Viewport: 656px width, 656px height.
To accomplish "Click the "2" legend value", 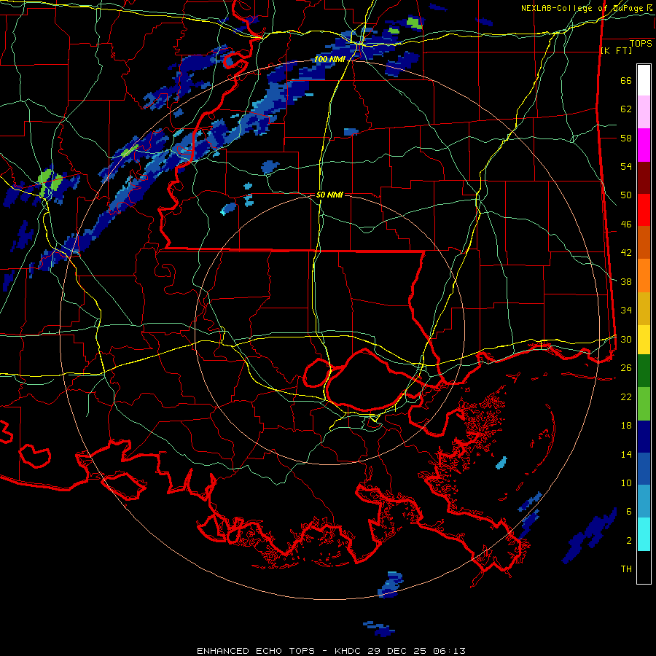I will coord(629,541).
